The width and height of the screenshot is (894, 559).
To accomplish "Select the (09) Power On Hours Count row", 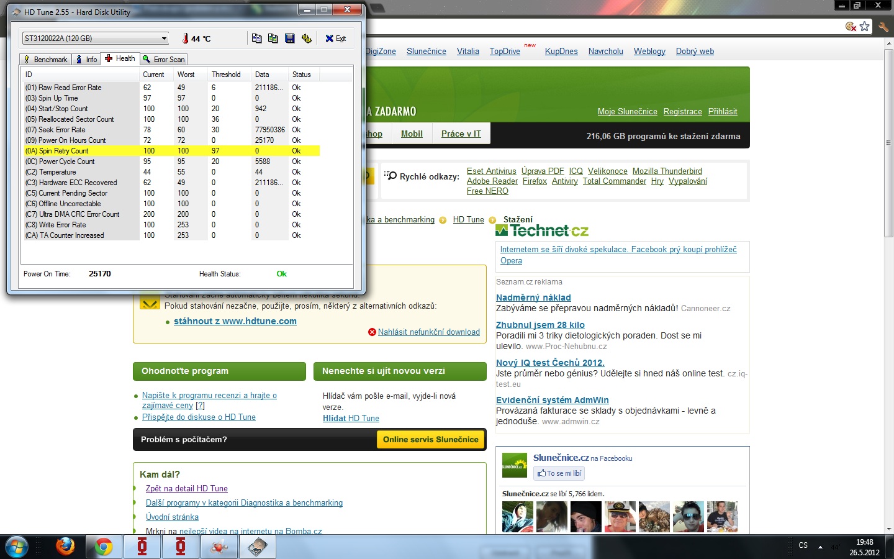I will point(171,140).
